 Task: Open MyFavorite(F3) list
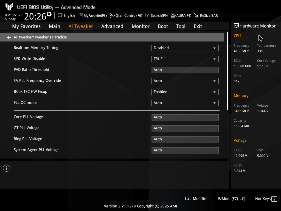[92, 15]
